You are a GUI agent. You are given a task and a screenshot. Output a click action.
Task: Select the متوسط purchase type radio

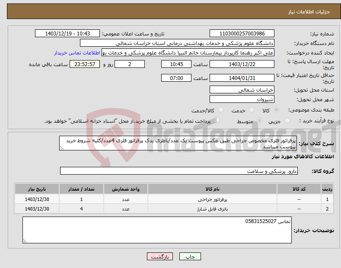(x=259, y=121)
